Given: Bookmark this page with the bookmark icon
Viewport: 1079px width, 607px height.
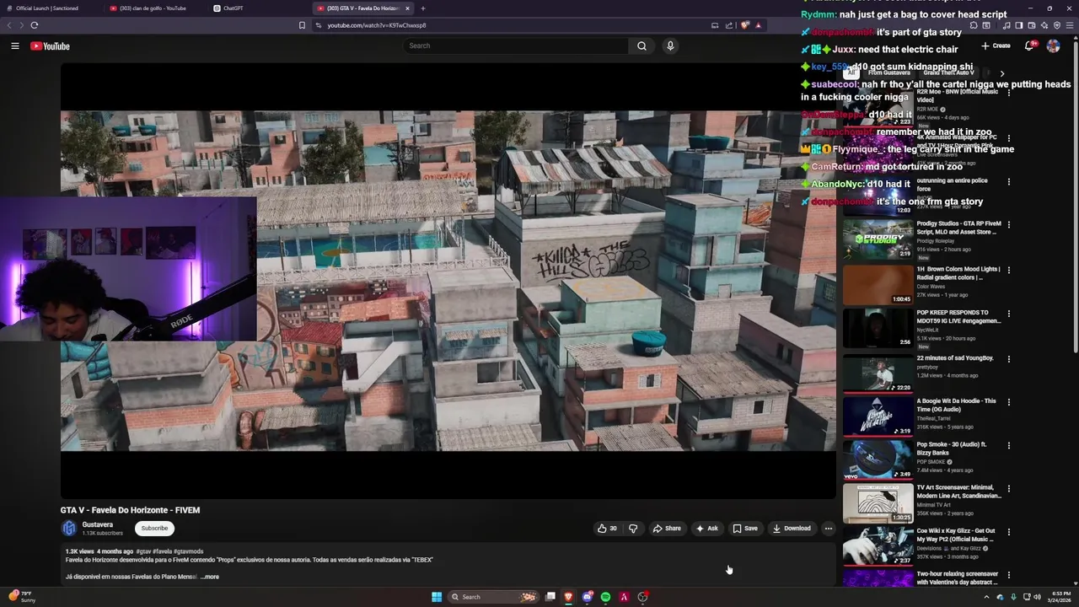Looking at the screenshot, I should [302, 25].
